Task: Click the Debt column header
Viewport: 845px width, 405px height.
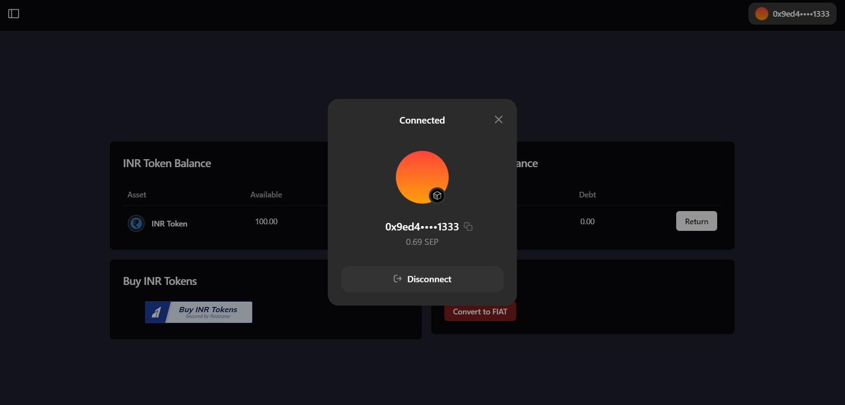Action: (587, 194)
